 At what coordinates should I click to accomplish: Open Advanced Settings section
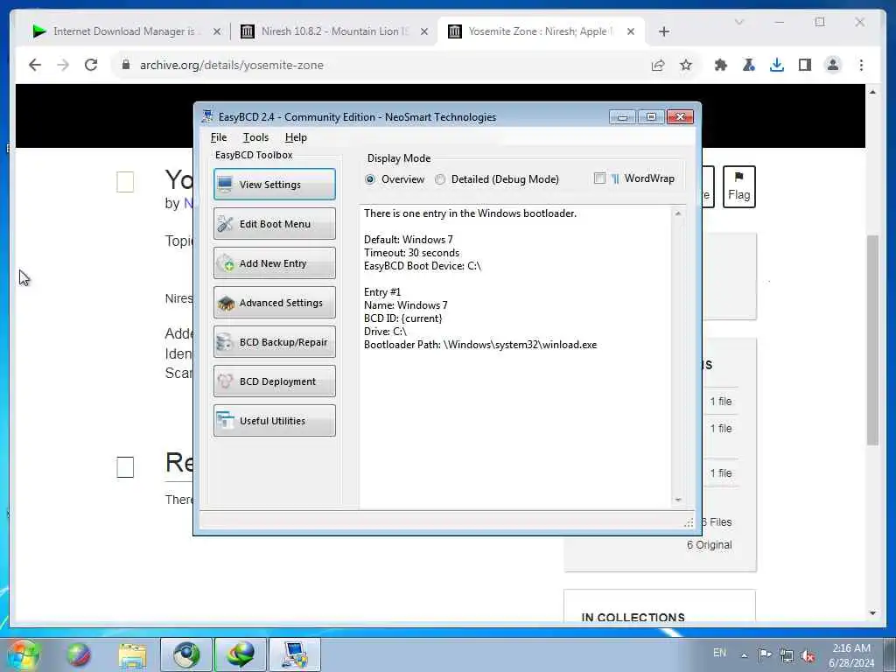(x=274, y=302)
